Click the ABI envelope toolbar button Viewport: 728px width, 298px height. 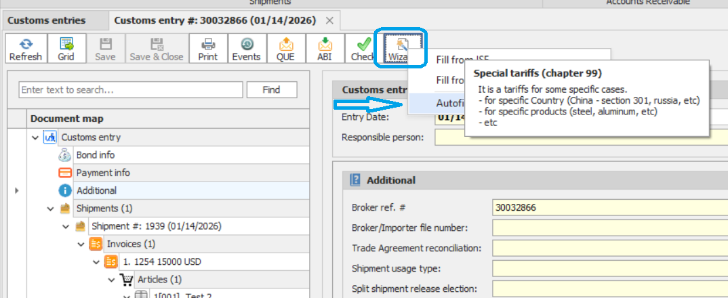pyautogui.click(x=325, y=48)
